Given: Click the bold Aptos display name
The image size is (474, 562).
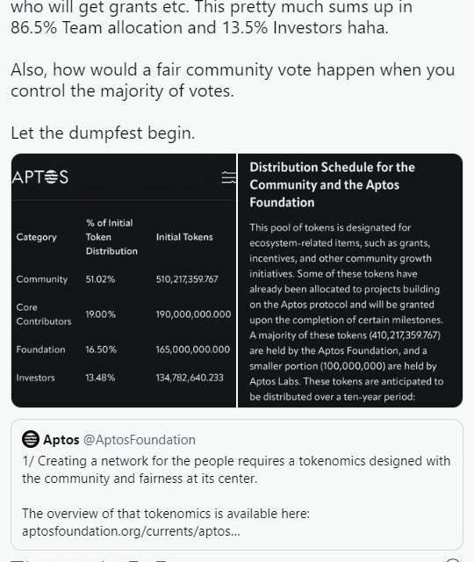Looking at the screenshot, I should 61,440.
